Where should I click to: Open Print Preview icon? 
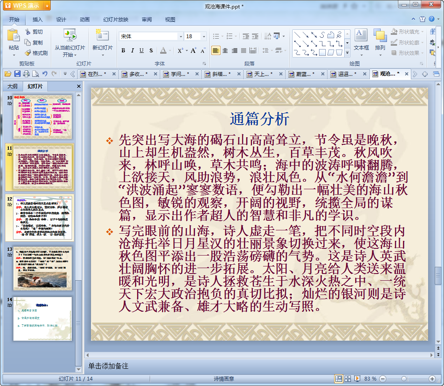(x=35, y=74)
